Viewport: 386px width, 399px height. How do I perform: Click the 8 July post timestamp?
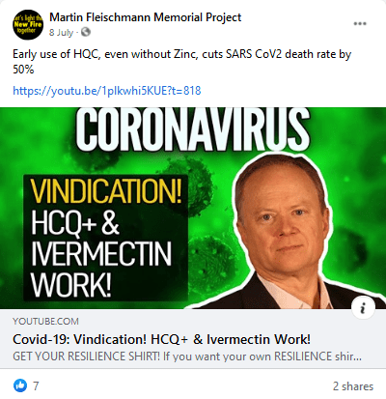tap(62, 33)
